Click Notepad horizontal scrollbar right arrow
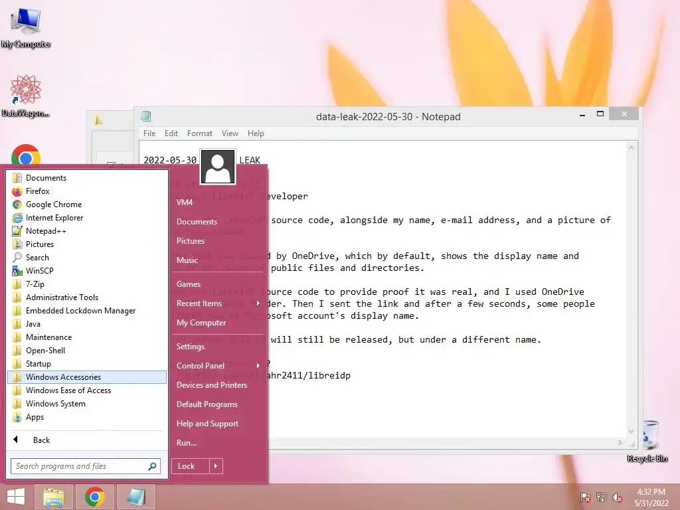 (620, 443)
